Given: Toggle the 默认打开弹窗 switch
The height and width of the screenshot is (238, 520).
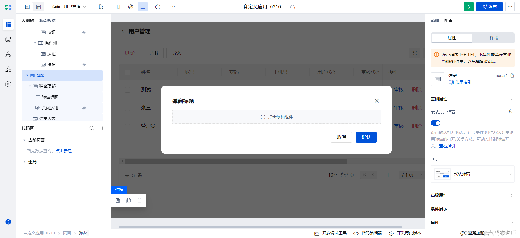Looking at the screenshot, I should pyautogui.click(x=435, y=123).
